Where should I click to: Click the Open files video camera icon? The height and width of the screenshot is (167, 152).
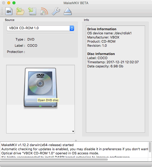point(9,11)
